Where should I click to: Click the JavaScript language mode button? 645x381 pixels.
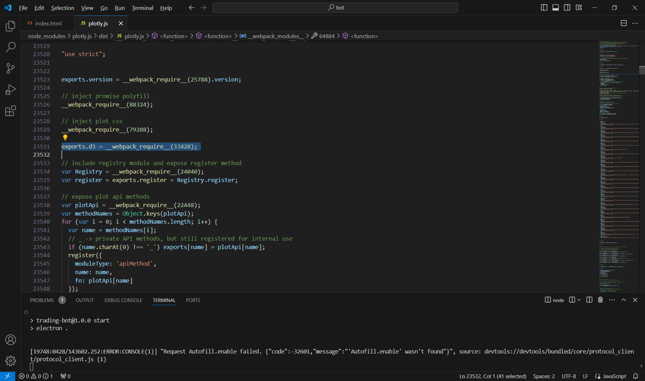611,376
